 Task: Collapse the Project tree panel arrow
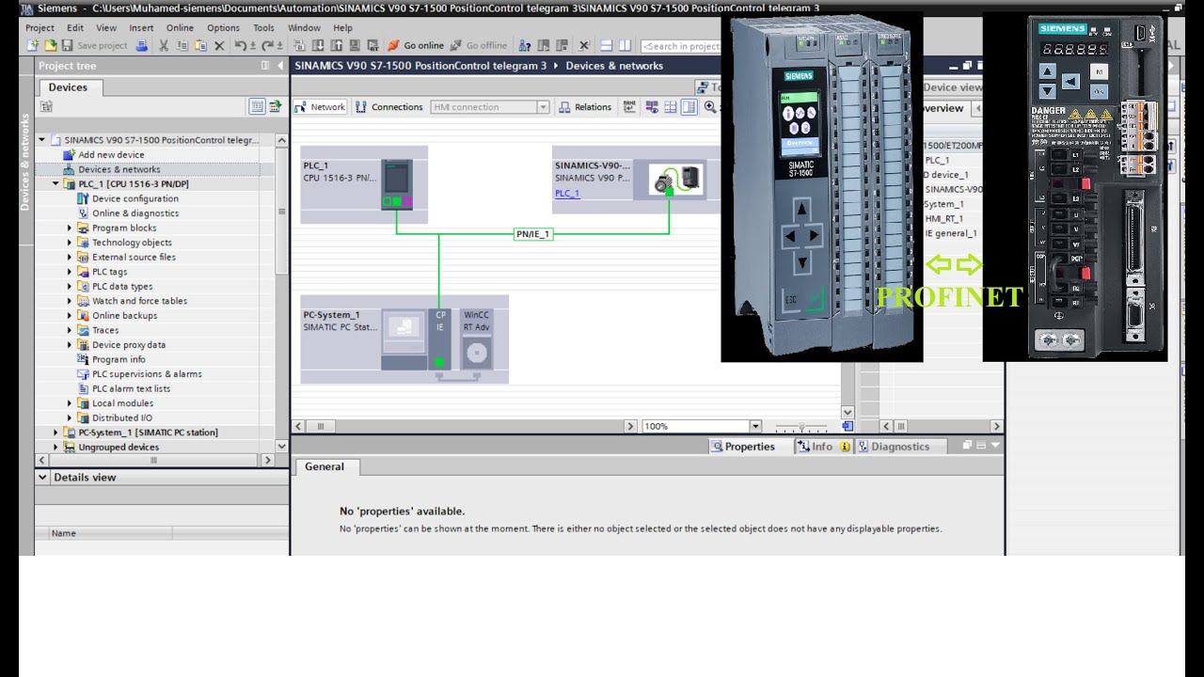pyautogui.click(x=280, y=66)
